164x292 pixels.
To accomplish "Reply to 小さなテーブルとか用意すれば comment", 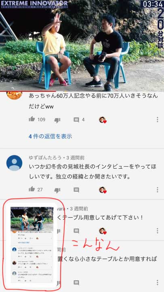I will coord(76,283).
